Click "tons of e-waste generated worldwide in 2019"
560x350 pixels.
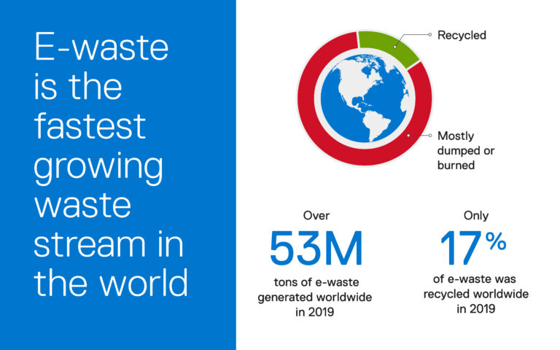(315, 297)
